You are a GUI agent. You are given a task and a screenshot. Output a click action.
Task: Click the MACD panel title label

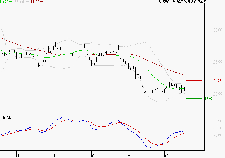click(6, 117)
